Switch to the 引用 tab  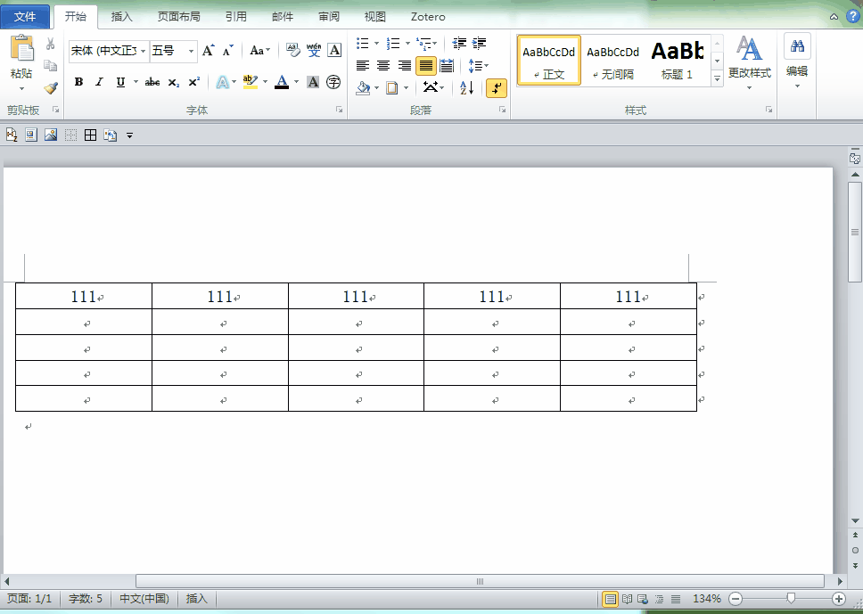(235, 17)
